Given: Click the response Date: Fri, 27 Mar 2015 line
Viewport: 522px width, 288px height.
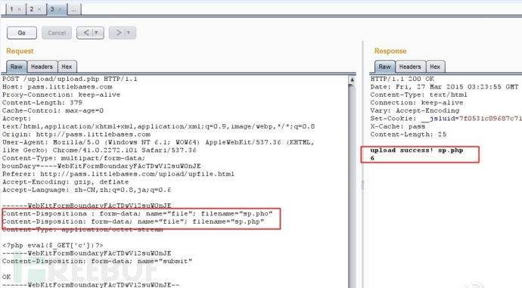Looking at the screenshot, I should [x=444, y=87].
